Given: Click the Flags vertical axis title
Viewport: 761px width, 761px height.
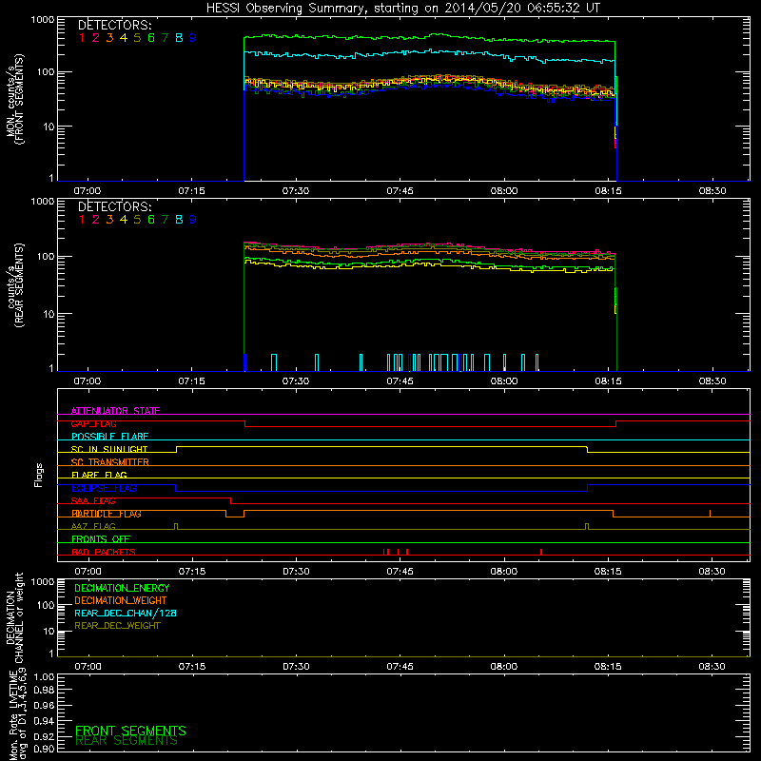Looking at the screenshot, I should [39, 475].
